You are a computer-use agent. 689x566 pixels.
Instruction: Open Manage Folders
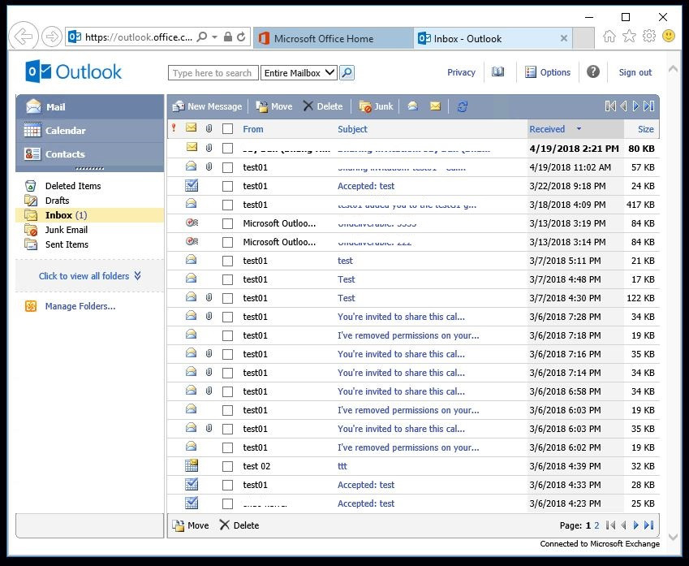(x=79, y=305)
